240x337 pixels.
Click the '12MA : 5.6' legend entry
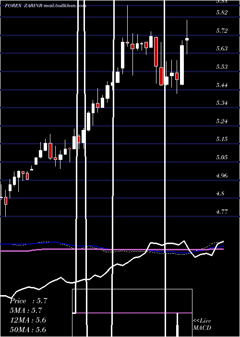coord(28,320)
